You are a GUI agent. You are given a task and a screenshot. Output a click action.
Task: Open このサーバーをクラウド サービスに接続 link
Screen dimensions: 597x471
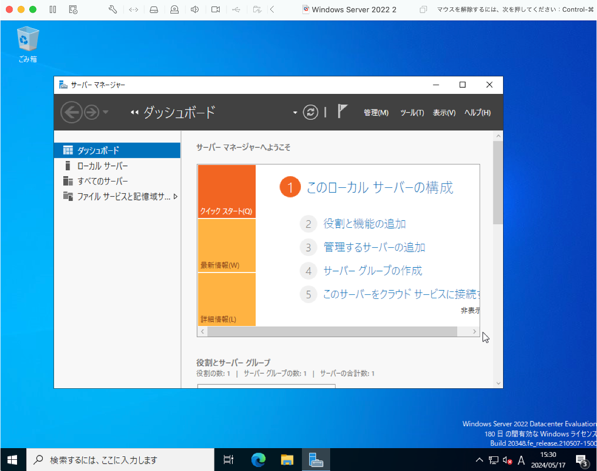(x=401, y=294)
